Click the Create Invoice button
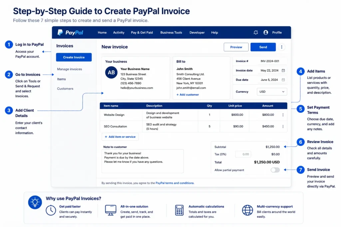 [74, 57]
